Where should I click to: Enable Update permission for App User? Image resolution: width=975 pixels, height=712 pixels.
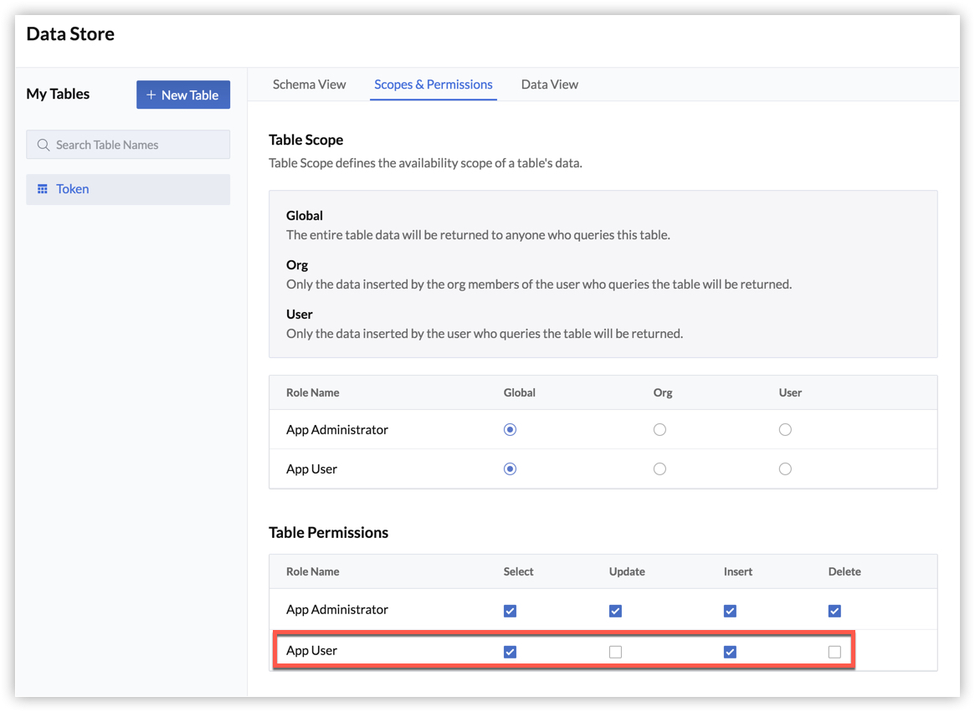click(615, 652)
